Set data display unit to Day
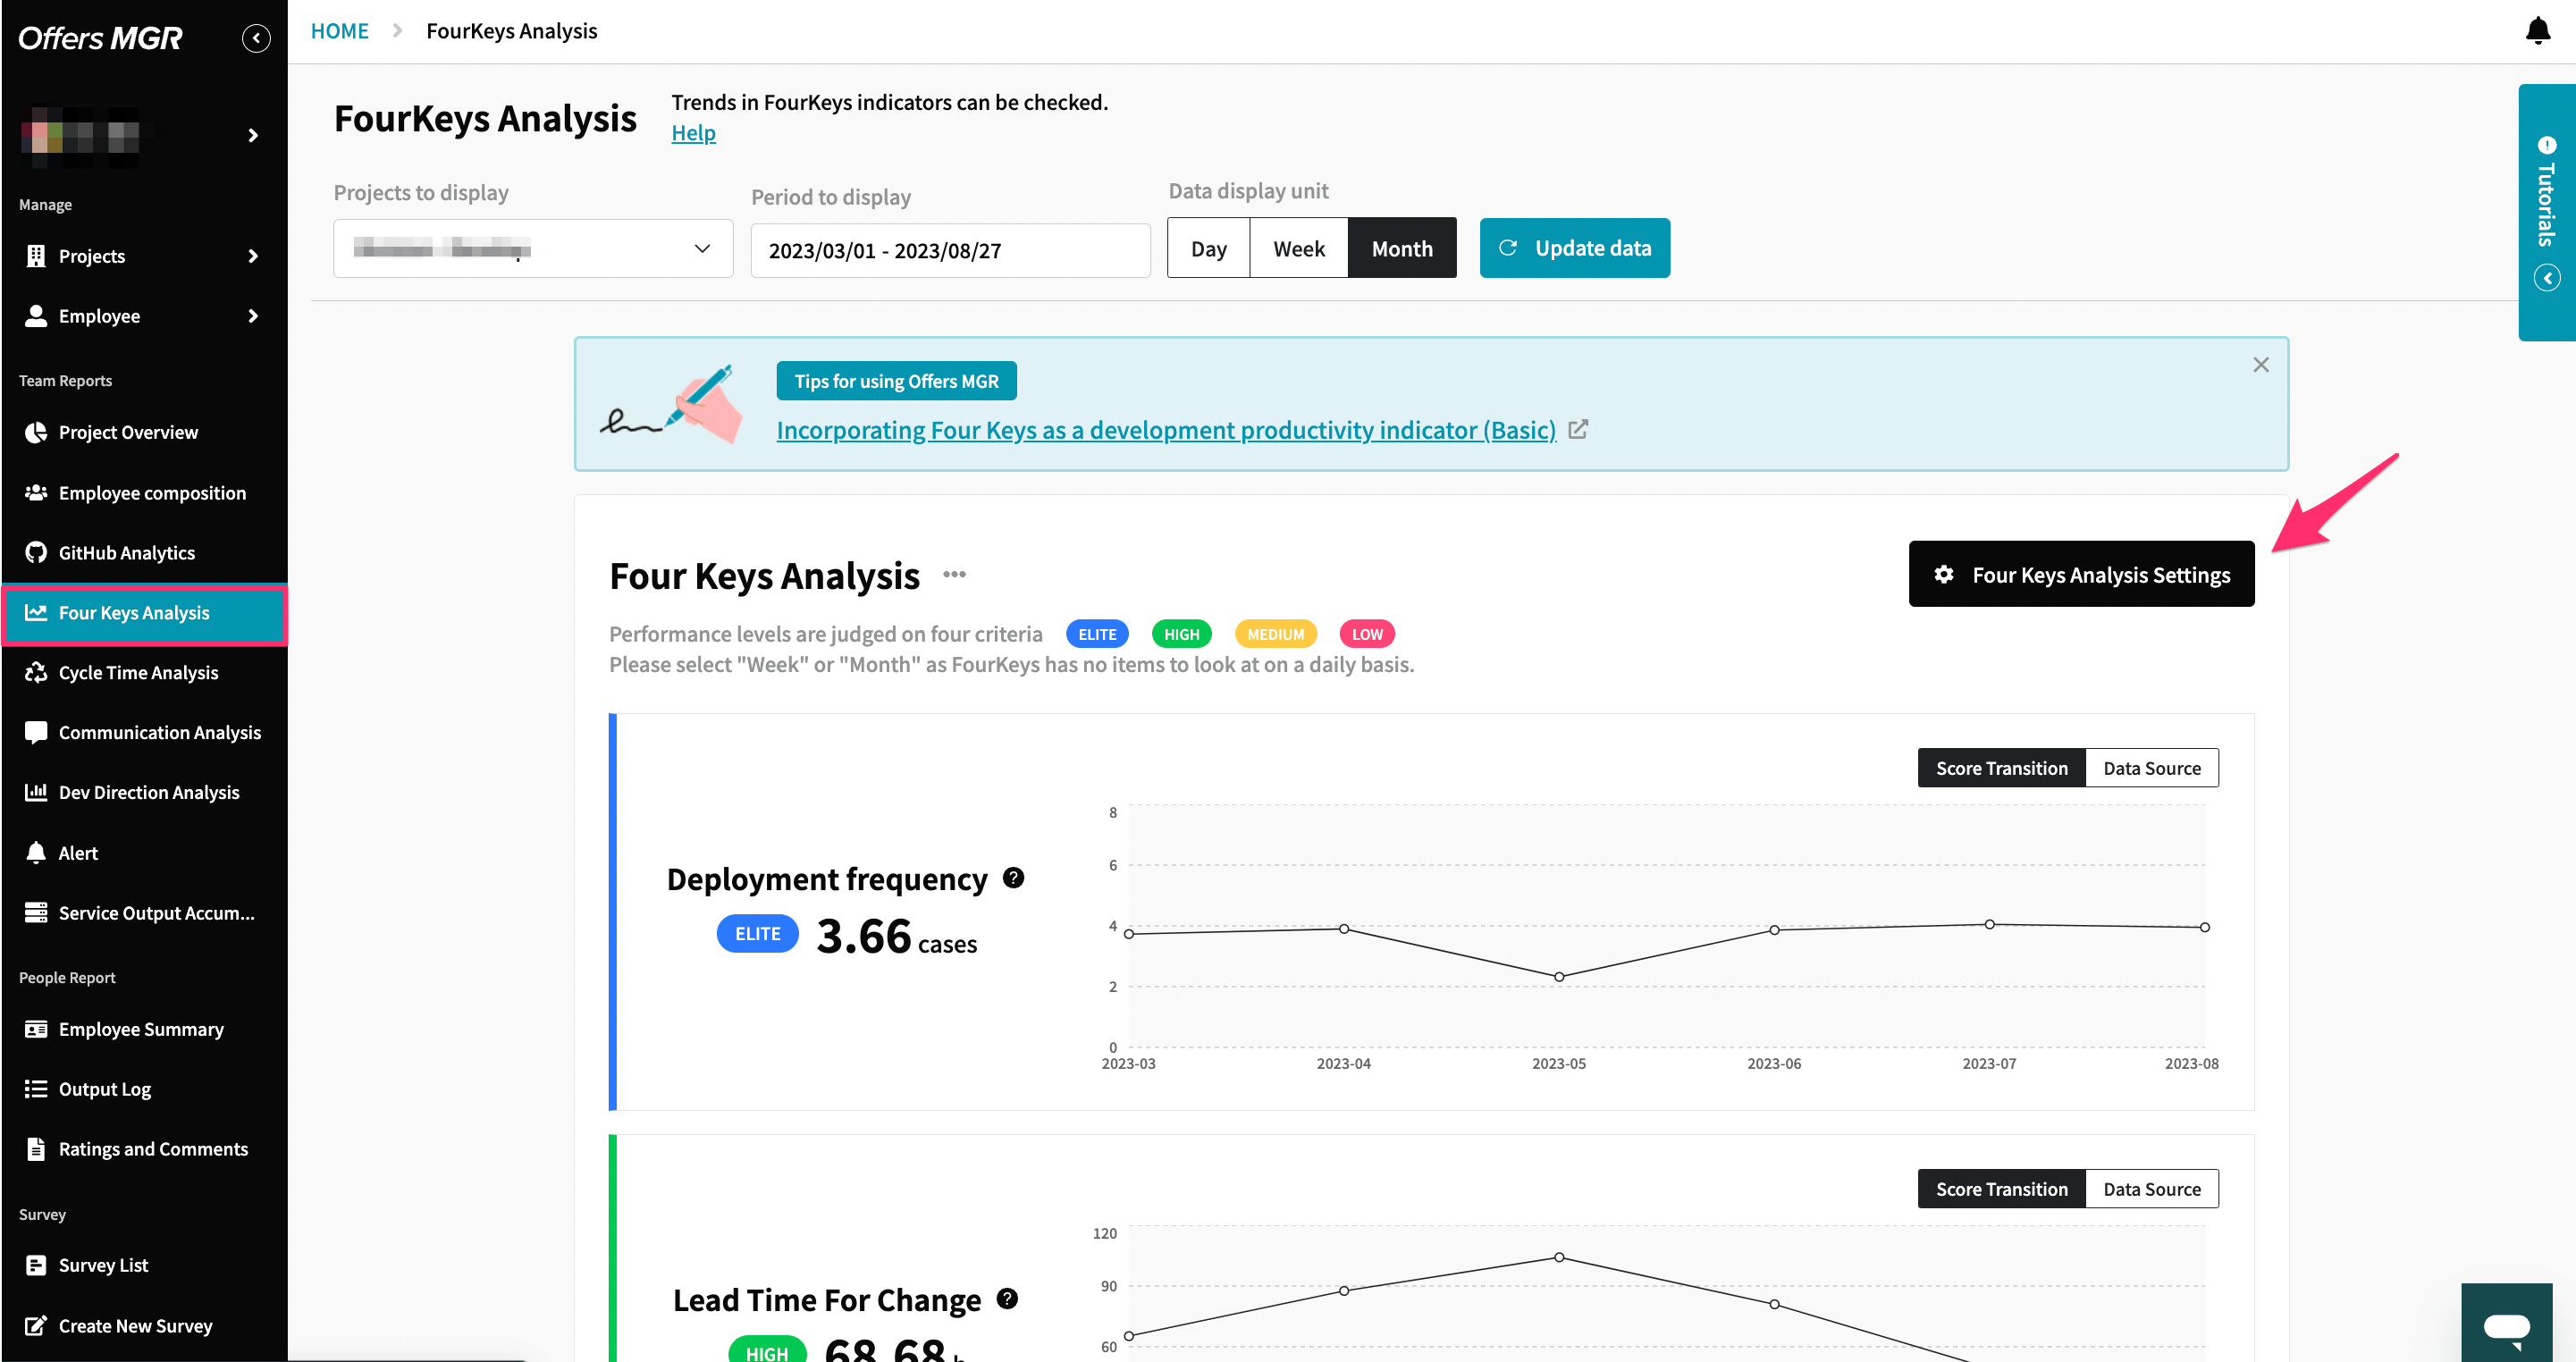 click(x=1208, y=248)
